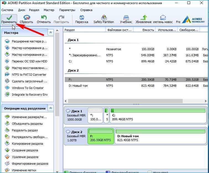Select the Зарезервировано NTFS partition row
This screenshot has width=209, height=173.
tap(136, 55)
